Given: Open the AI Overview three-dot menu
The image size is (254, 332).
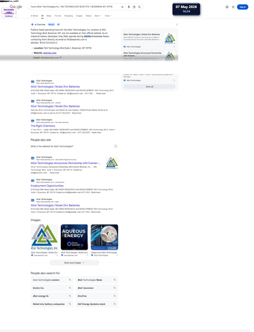Looking at the screenshot, I should coord(176,25).
